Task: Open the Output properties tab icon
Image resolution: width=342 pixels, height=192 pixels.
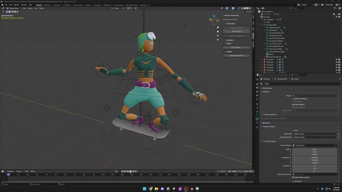Action: (x=257, y=88)
